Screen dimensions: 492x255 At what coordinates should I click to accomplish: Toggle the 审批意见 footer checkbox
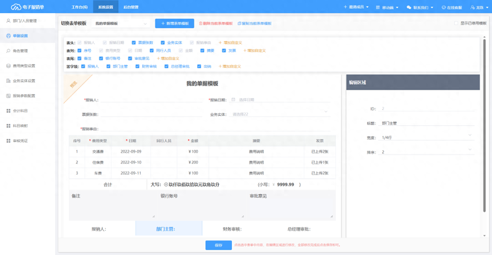(x=130, y=58)
